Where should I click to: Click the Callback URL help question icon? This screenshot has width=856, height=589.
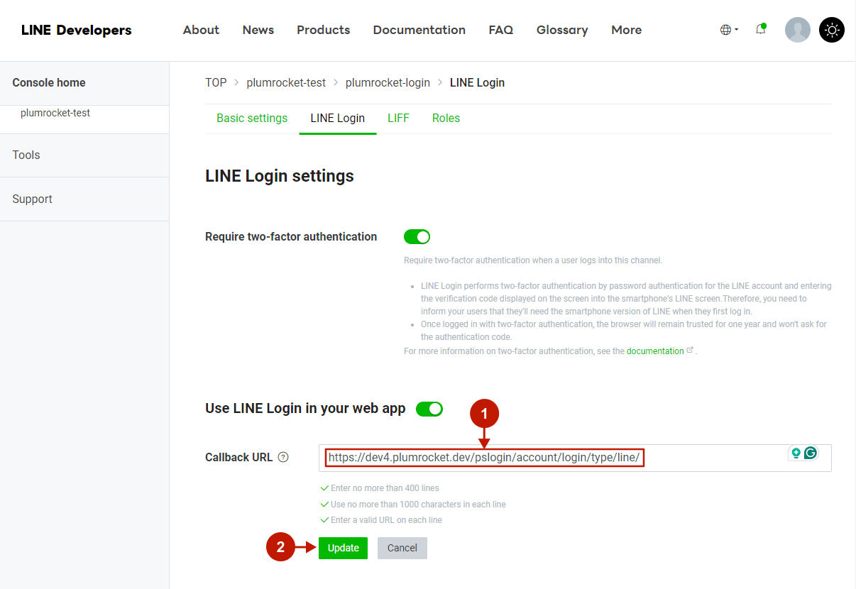click(x=283, y=458)
